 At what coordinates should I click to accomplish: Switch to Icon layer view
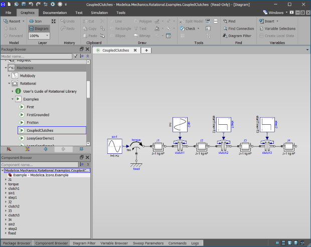(35, 22)
